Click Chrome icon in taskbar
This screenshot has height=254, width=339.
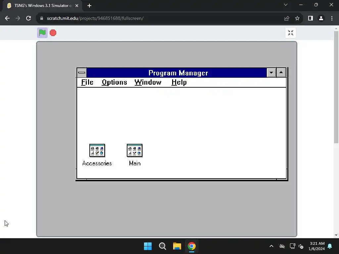click(192, 246)
